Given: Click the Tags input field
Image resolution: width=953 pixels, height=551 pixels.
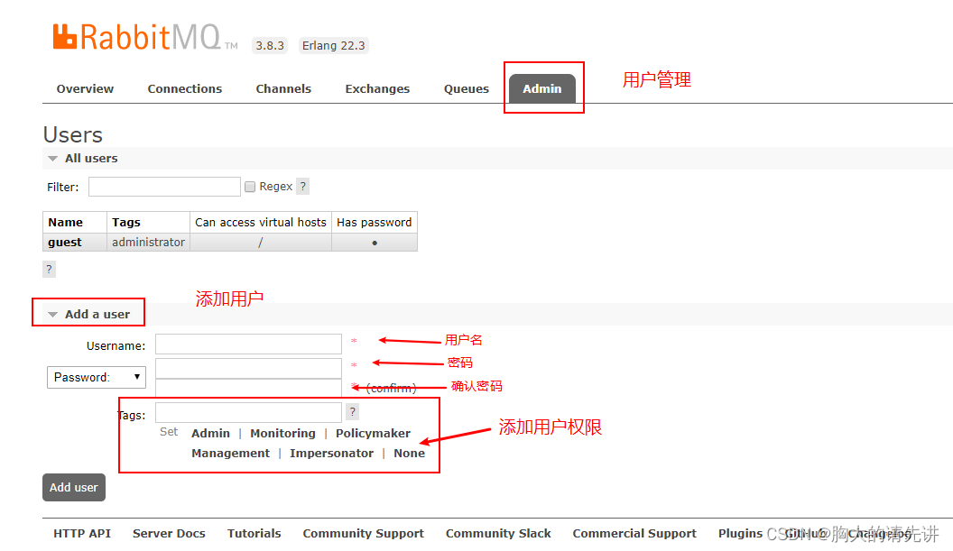Looking at the screenshot, I should click(x=248, y=412).
